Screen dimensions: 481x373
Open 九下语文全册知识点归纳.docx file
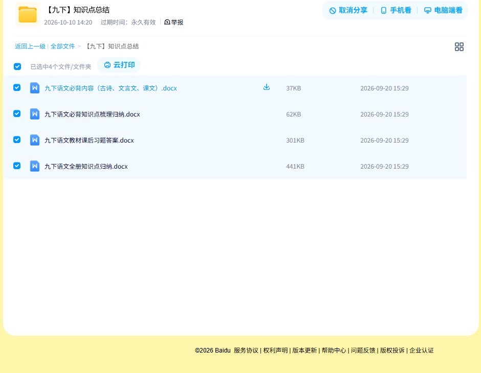(86, 166)
